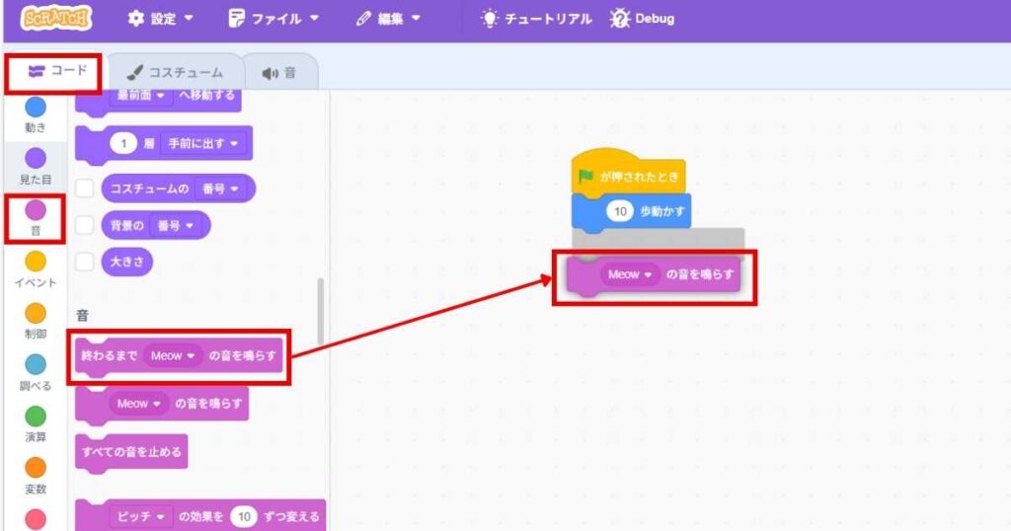
Task: Click the 10 value in 歩動かす block
Action: click(x=620, y=211)
